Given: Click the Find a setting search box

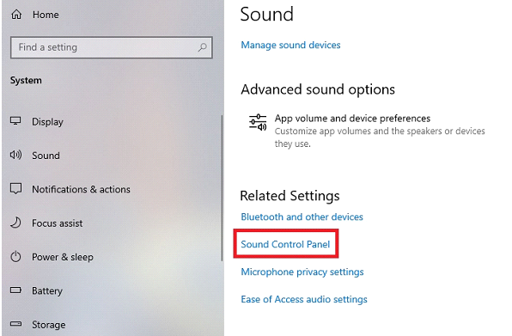Looking at the screenshot, I should [112, 47].
